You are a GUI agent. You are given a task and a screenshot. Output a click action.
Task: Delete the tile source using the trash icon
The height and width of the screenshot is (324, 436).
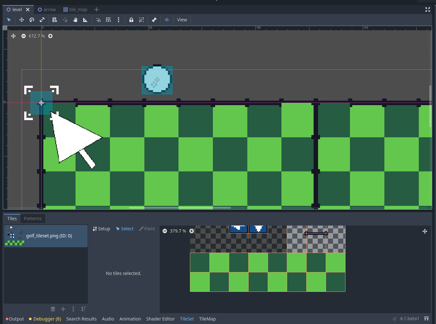pos(53,309)
